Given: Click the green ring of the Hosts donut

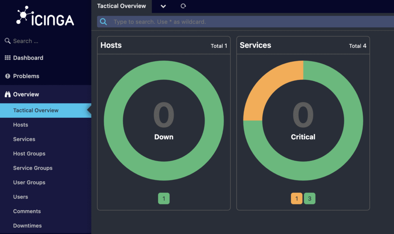Looking at the screenshot, I should tap(164, 171).
